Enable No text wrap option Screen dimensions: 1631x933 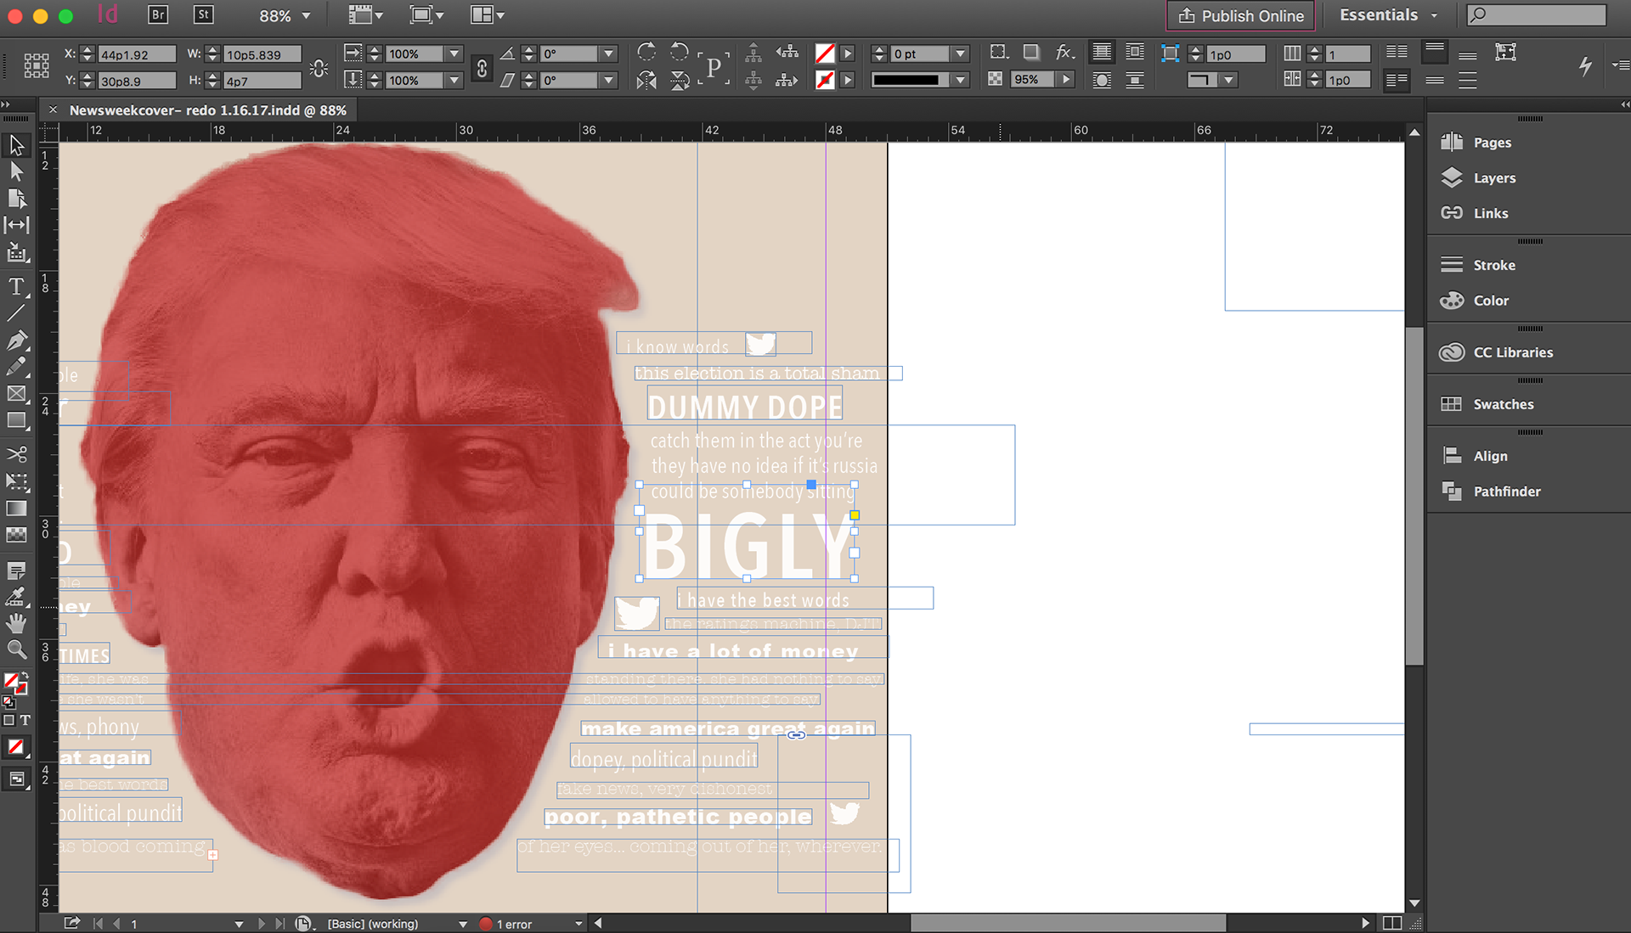(1102, 53)
